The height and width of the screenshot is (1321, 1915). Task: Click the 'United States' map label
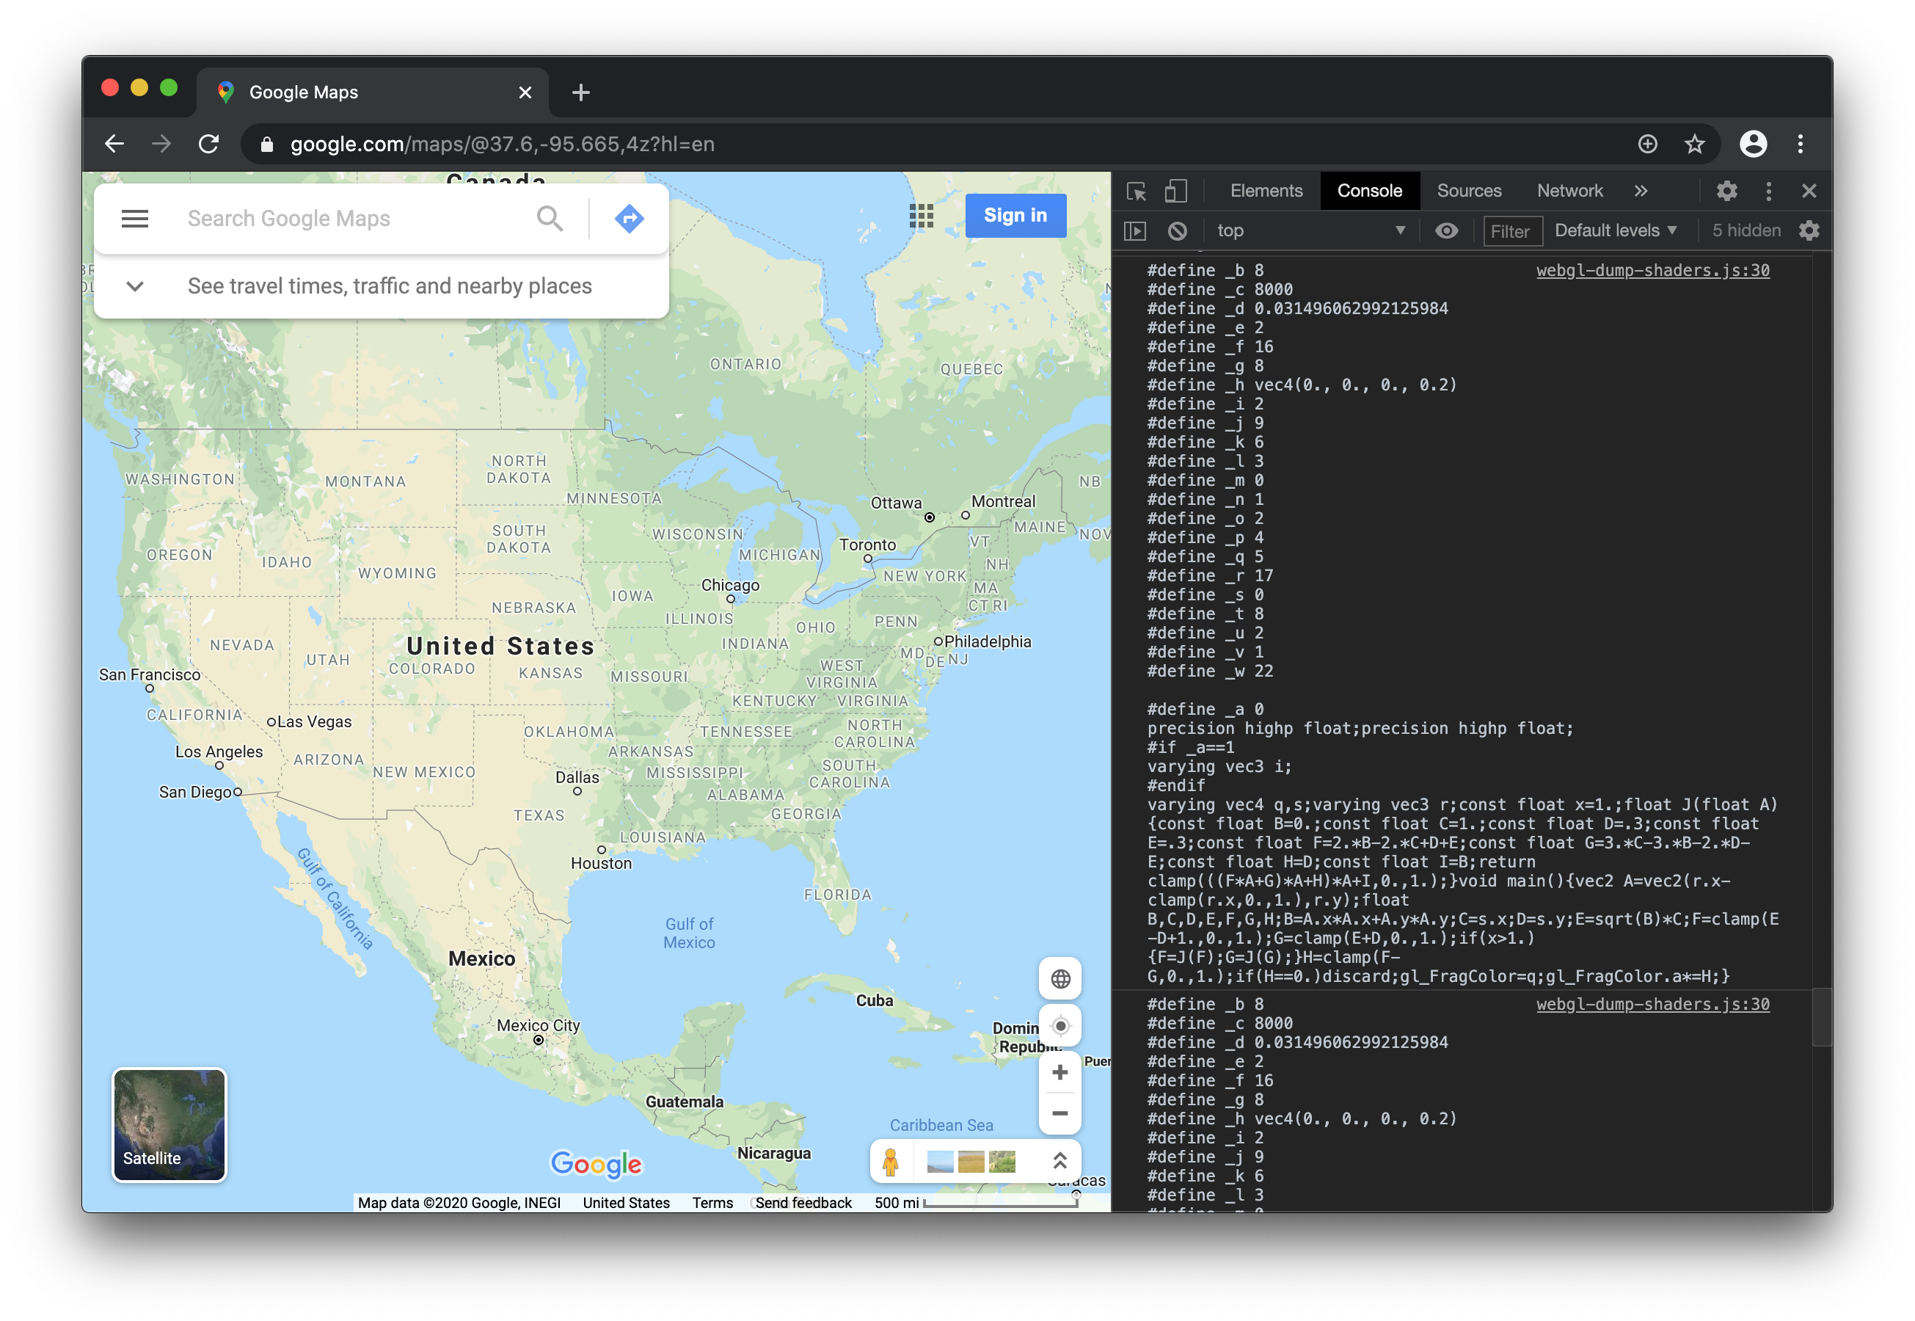tap(500, 647)
